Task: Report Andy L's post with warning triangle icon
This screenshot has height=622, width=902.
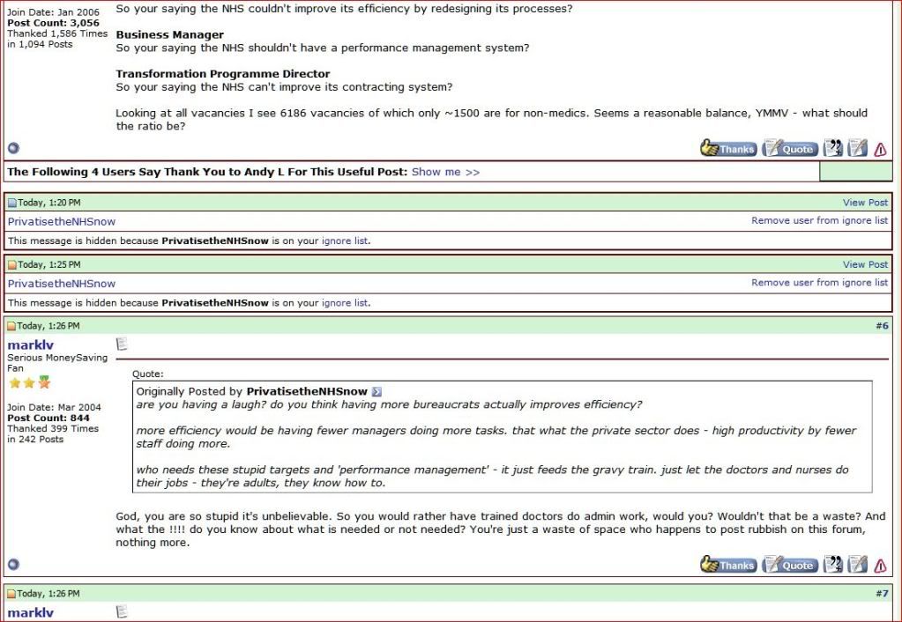Action: point(880,150)
